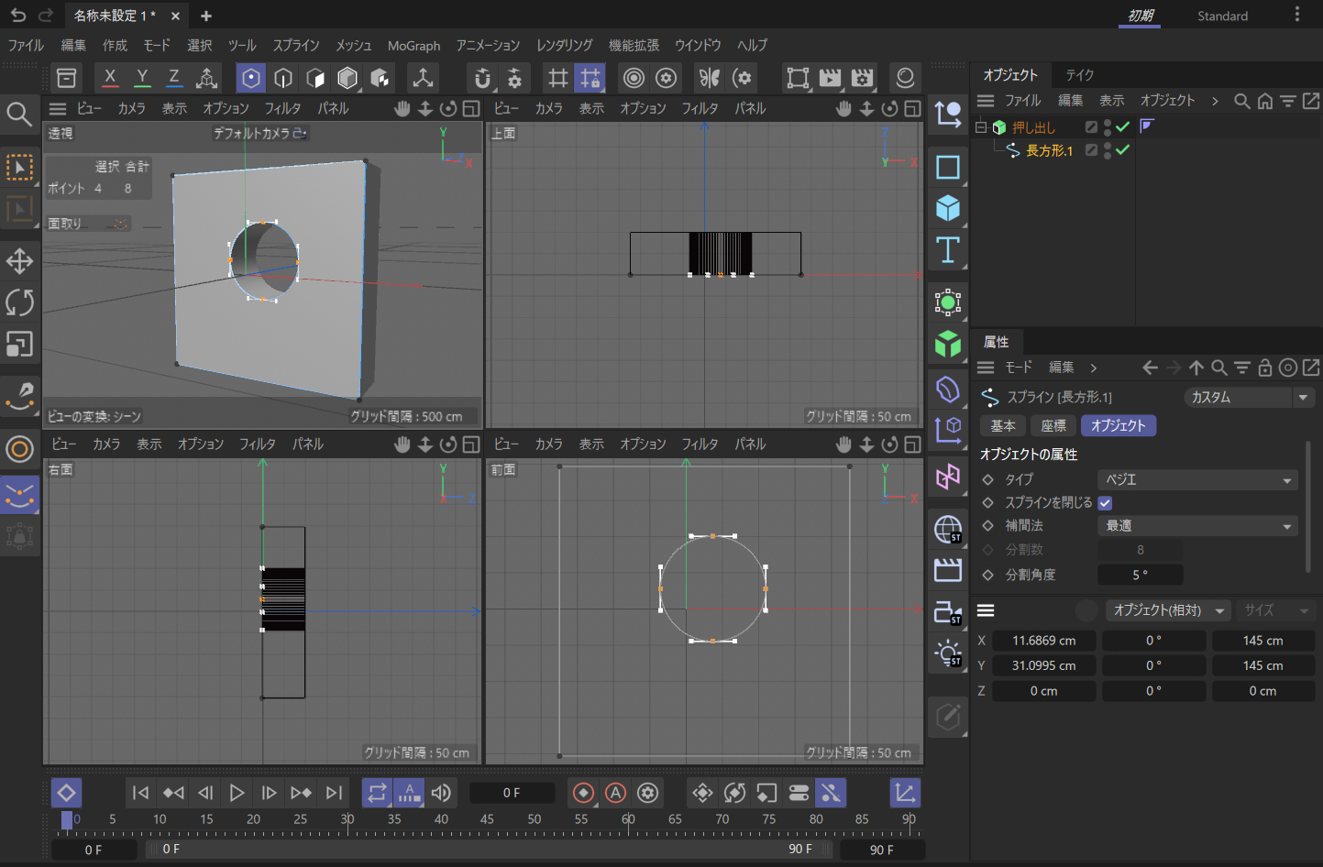Click the 座標 attribute tab button

(1053, 426)
